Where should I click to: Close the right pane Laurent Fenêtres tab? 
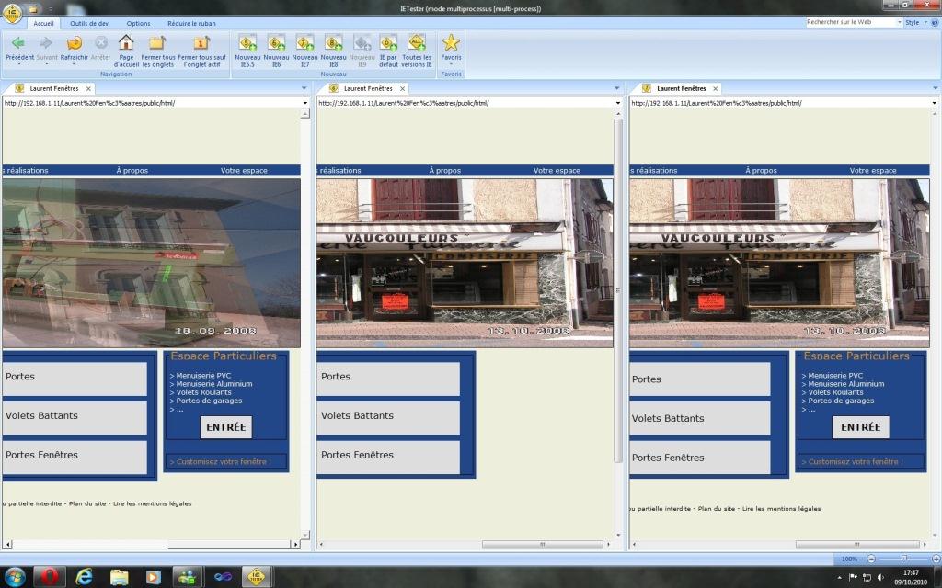716,89
